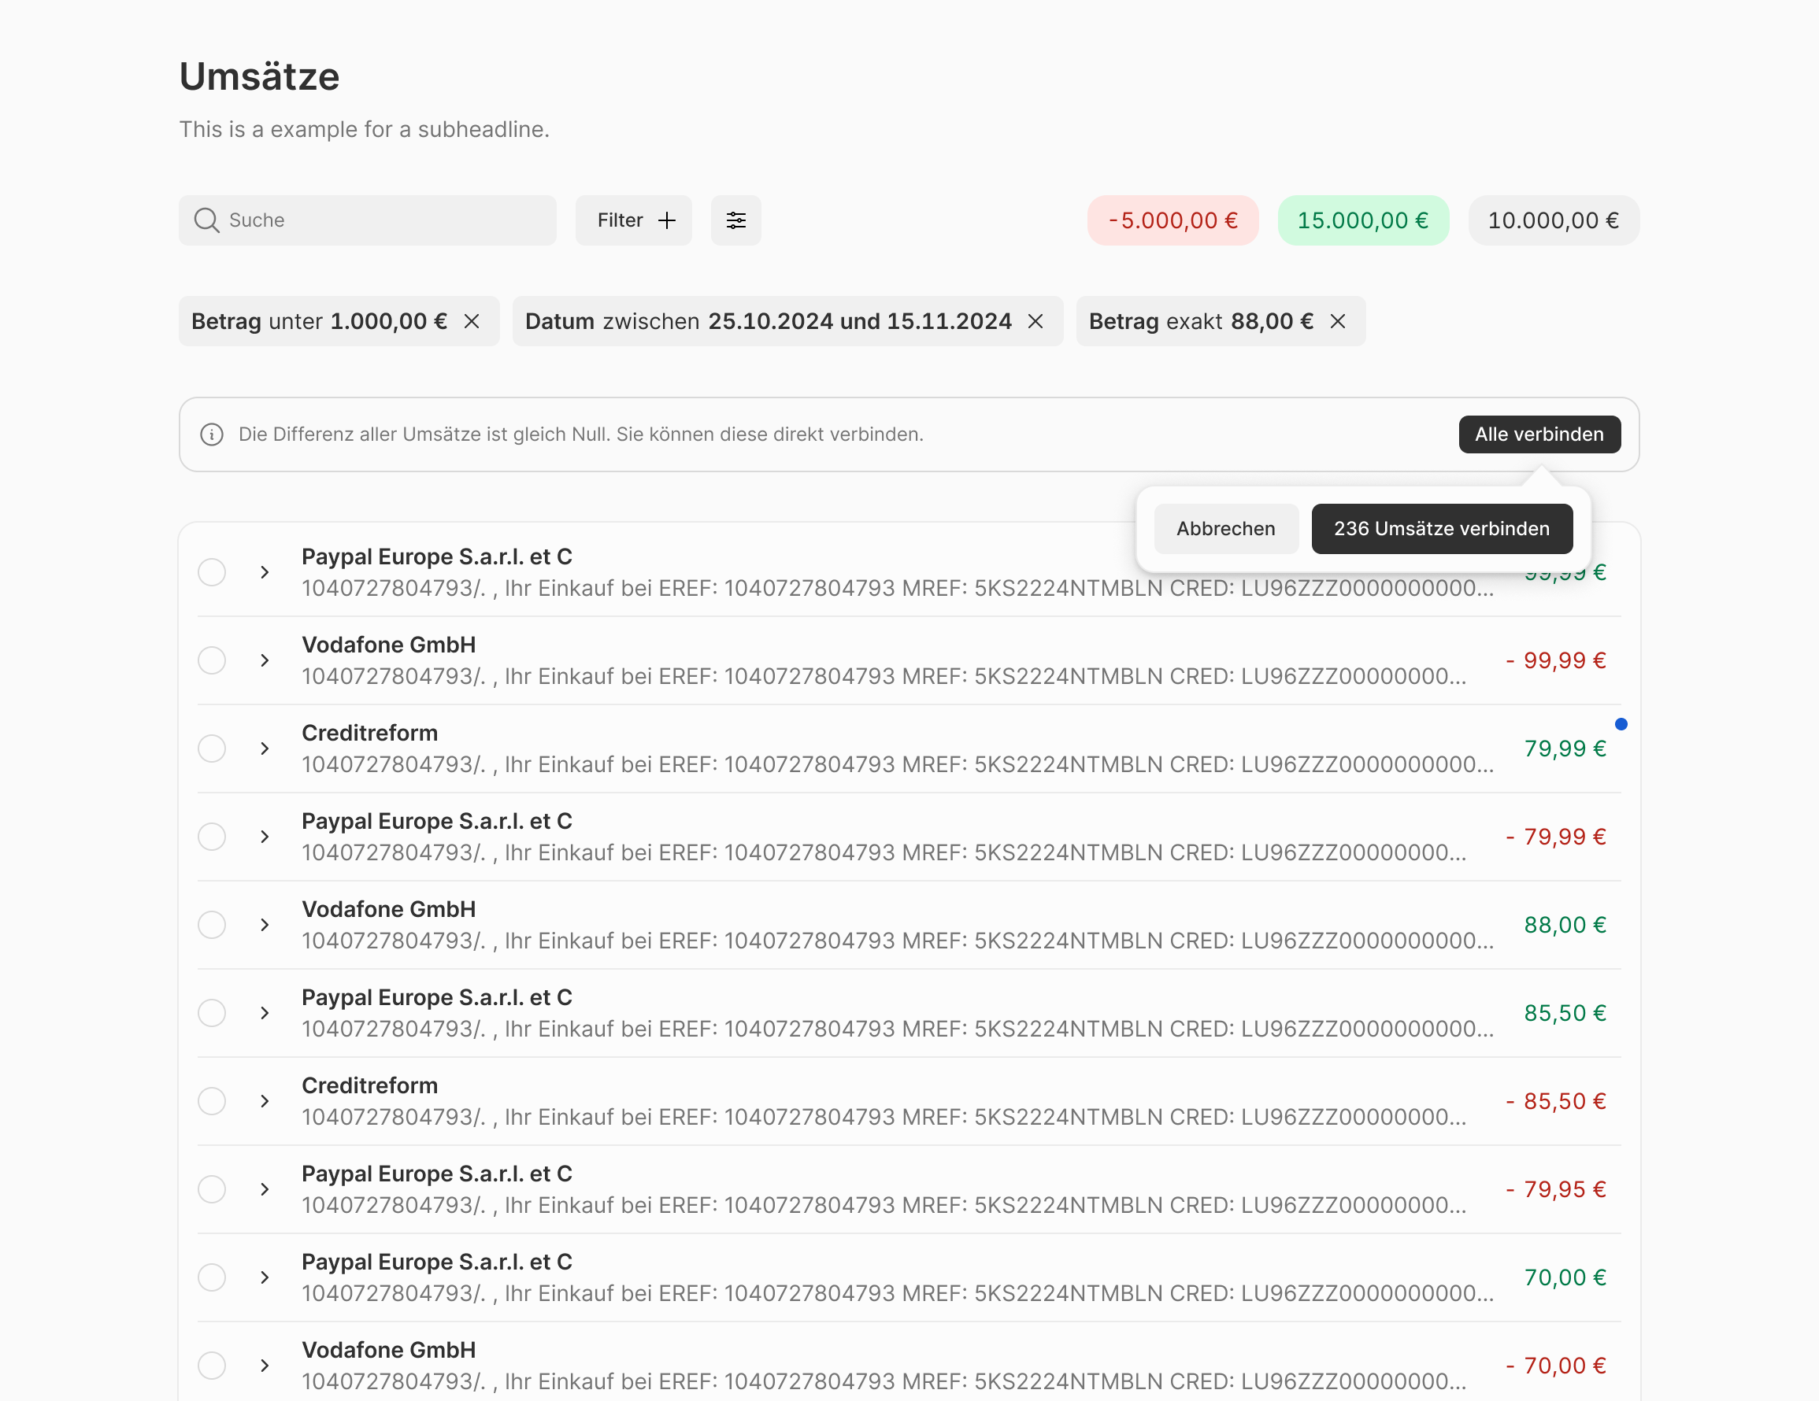This screenshot has height=1401, width=1819.
Task: Click the plus icon on Filter button
Action: tap(666, 220)
